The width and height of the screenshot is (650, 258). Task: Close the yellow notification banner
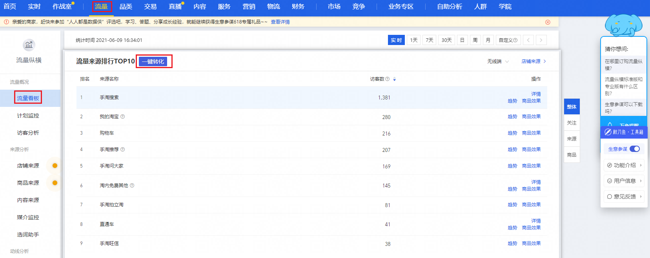click(x=548, y=22)
